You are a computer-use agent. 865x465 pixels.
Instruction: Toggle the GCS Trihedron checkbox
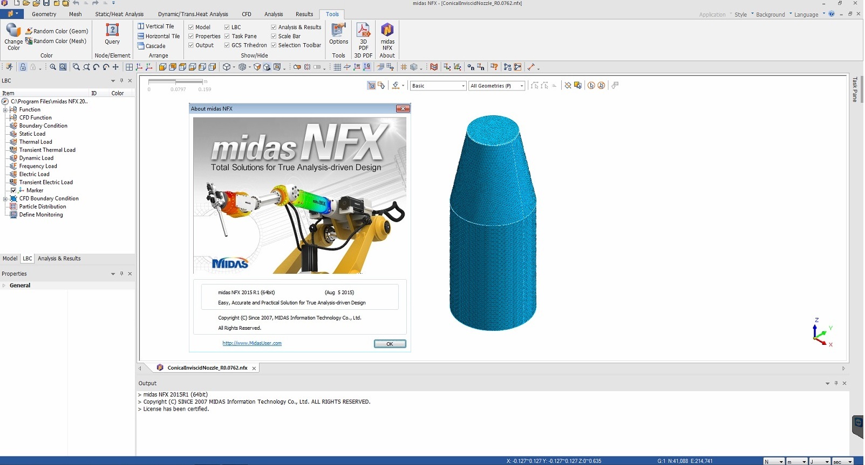[227, 45]
